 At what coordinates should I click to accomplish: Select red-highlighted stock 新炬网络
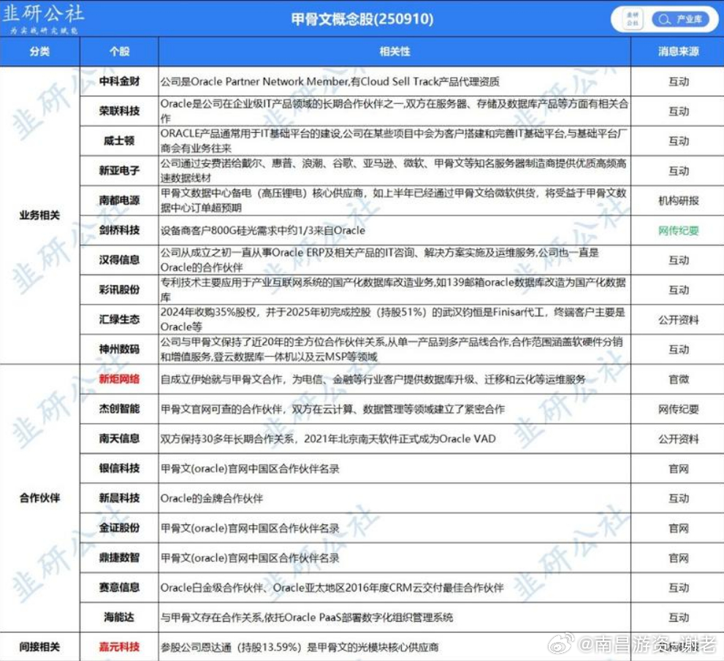pos(119,379)
